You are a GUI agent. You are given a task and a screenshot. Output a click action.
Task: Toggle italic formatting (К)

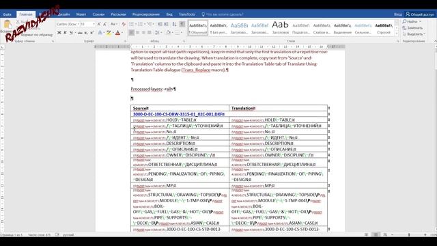pos(65,33)
